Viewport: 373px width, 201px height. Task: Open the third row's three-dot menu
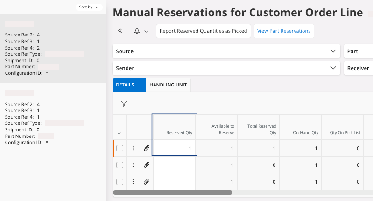click(133, 182)
